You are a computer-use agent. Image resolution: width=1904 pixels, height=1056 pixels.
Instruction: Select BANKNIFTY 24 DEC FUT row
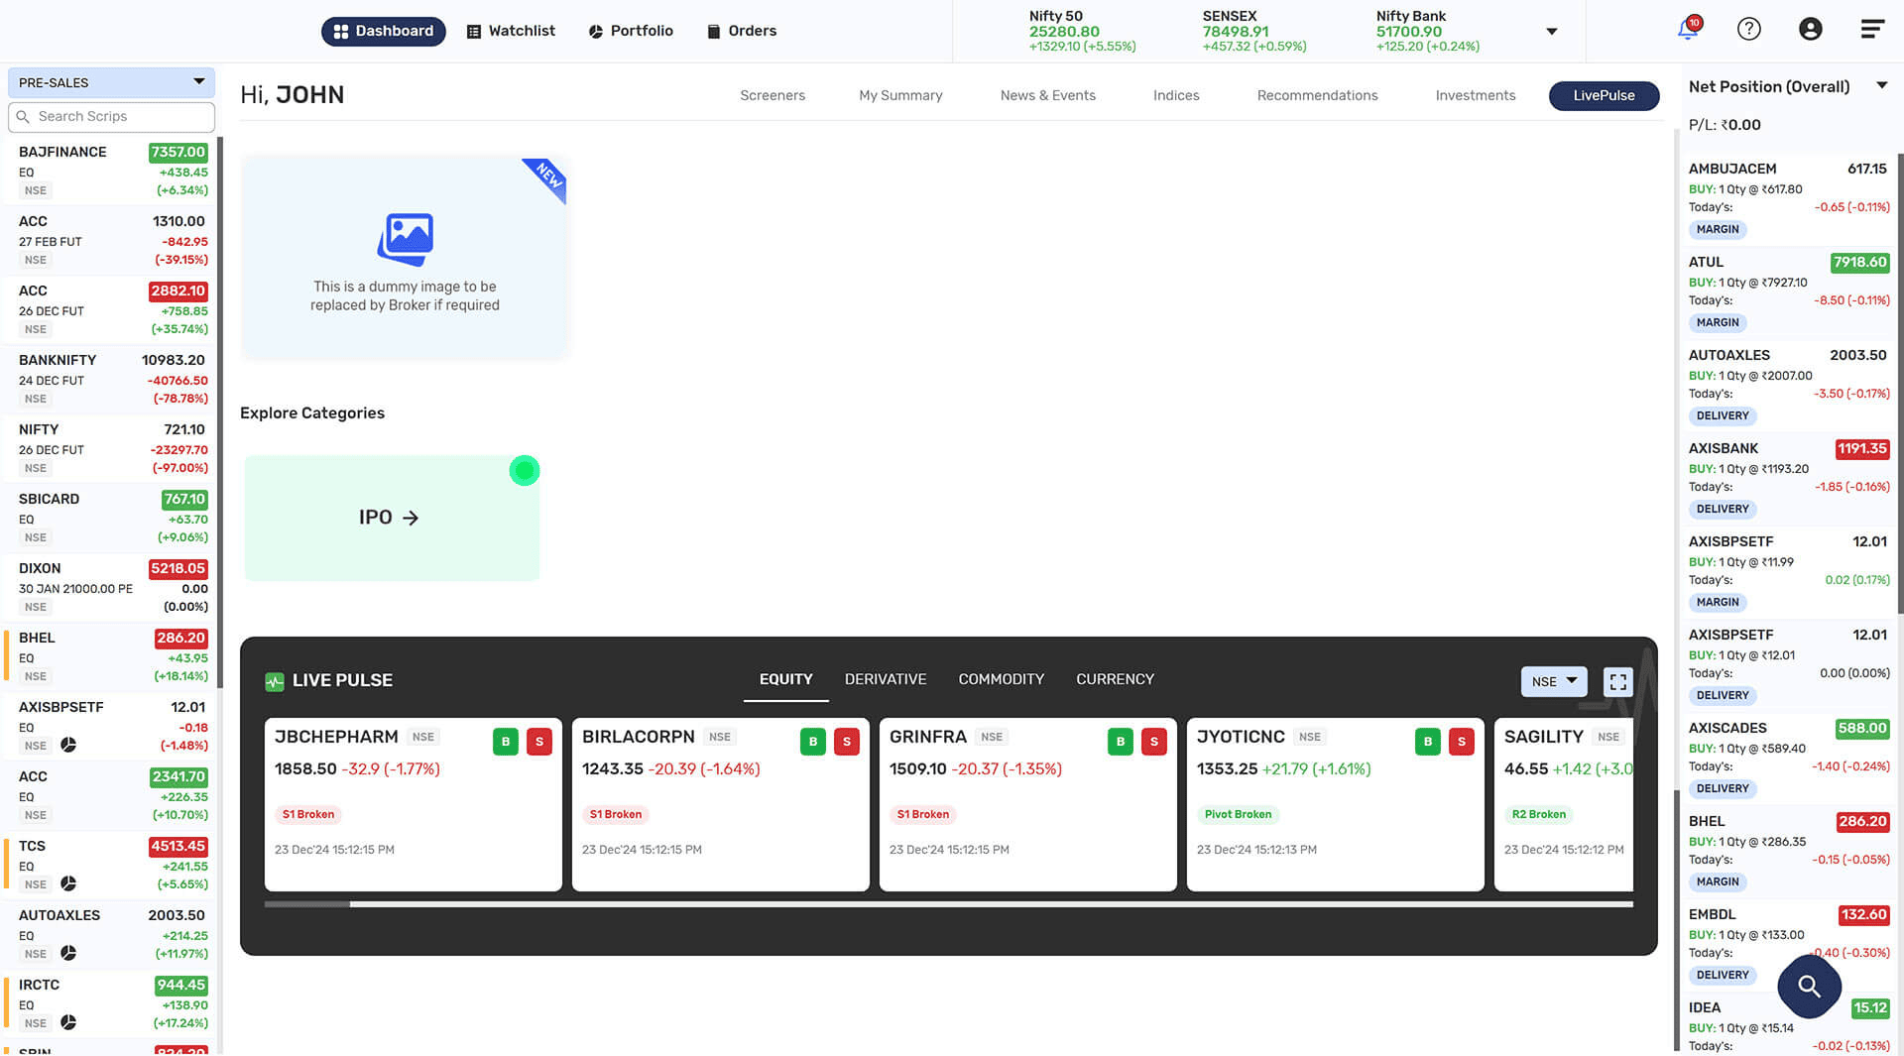pyautogui.click(x=109, y=379)
